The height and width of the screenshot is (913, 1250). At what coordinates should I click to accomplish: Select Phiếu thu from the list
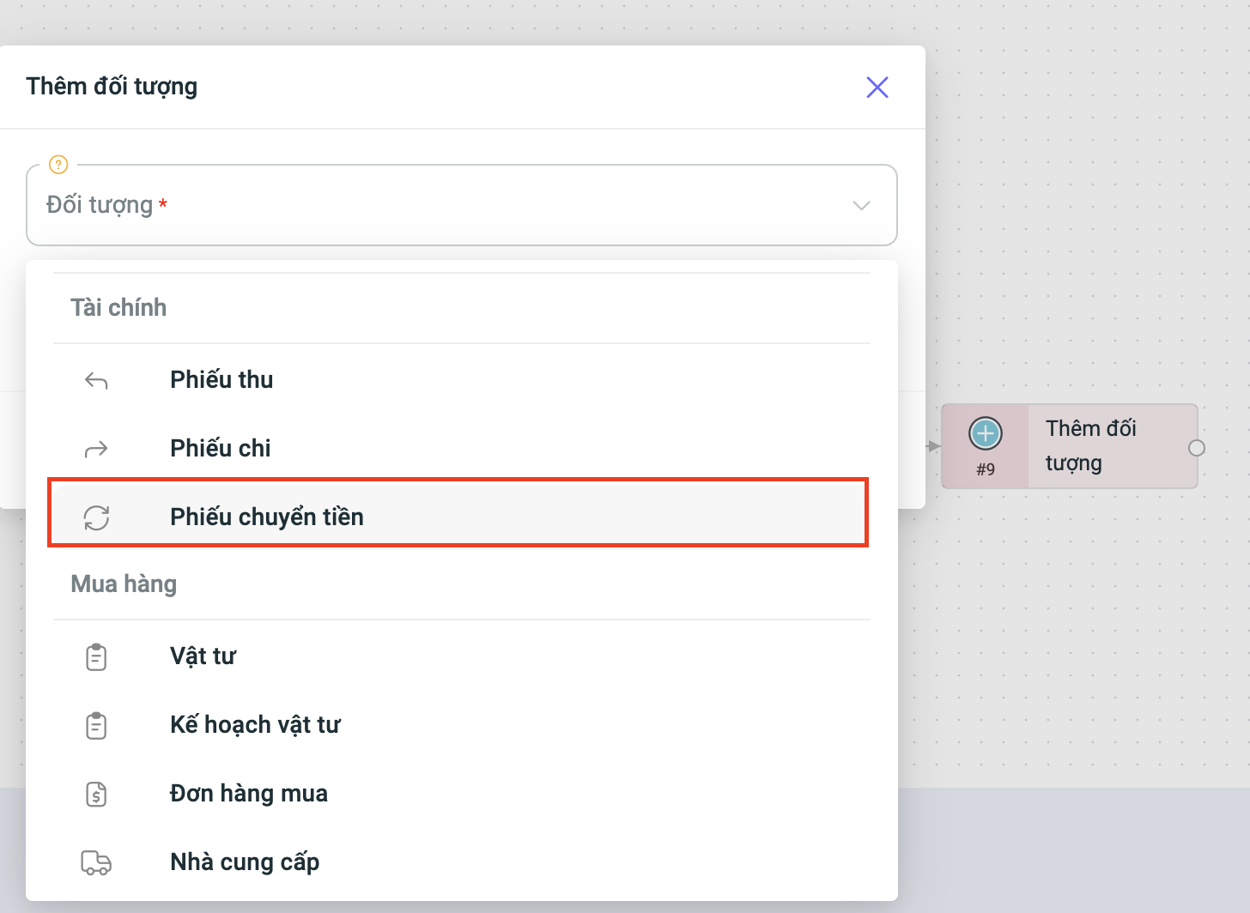(221, 380)
